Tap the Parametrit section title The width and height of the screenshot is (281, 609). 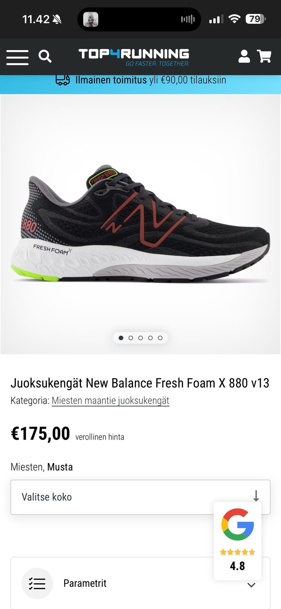(85, 583)
